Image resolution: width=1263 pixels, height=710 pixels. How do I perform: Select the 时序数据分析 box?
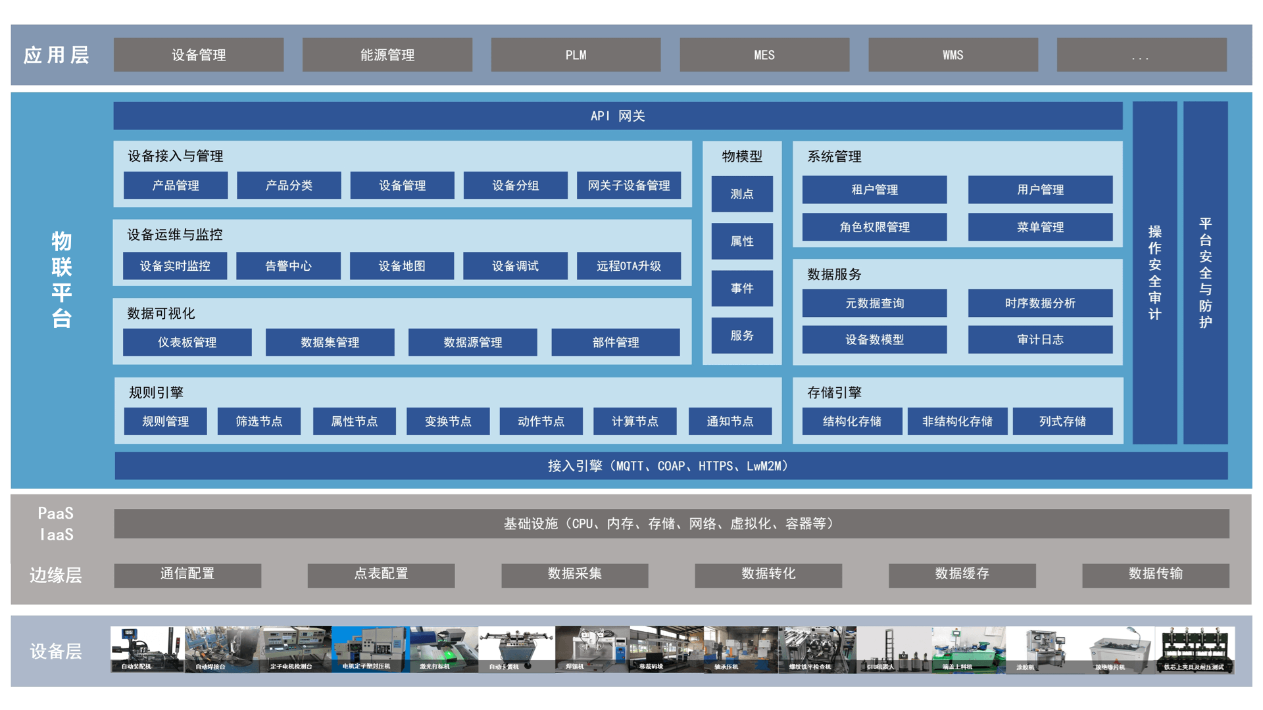[x=1040, y=303]
